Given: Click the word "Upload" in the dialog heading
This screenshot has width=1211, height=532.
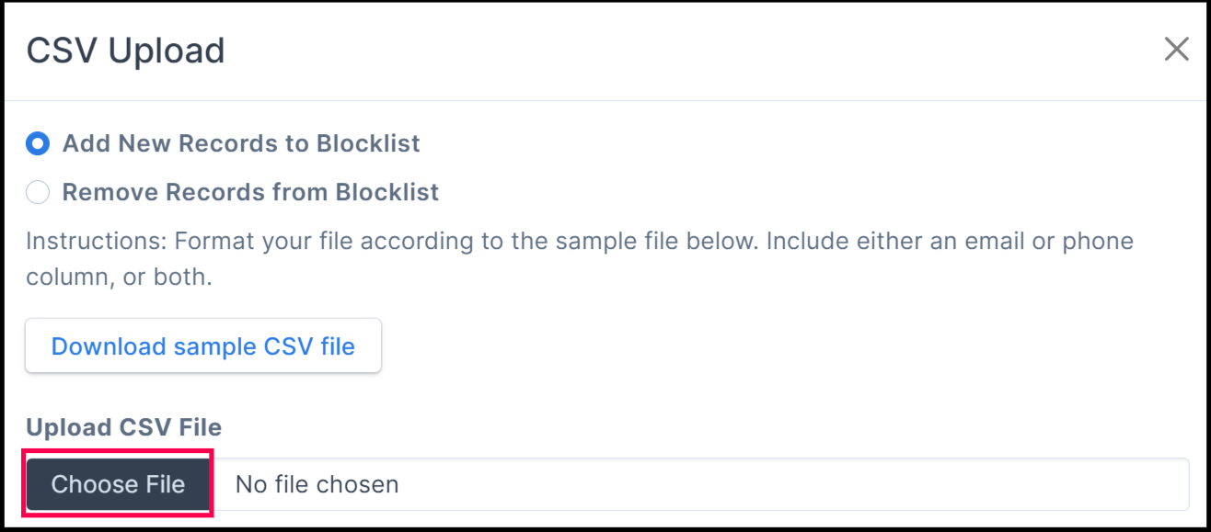Looking at the screenshot, I should (x=167, y=51).
